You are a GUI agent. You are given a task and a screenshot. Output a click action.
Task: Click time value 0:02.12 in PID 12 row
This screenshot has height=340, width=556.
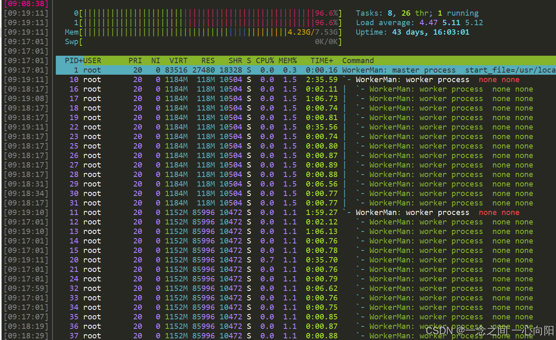[322, 222]
